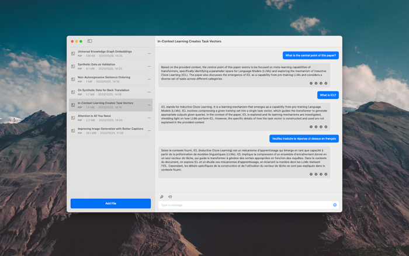
Task: Click PDF icon of On Synthetic Data for Back Translation
Action: tap(73, 92)
